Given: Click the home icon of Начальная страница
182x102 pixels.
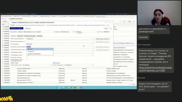Looking at the screenshot, I should click(x=2, y=16).
